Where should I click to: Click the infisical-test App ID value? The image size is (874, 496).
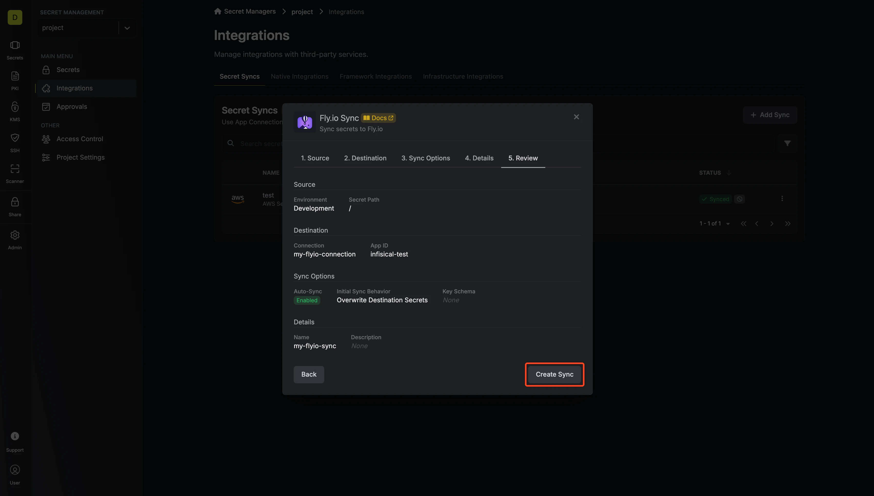[x=389, y=254]
